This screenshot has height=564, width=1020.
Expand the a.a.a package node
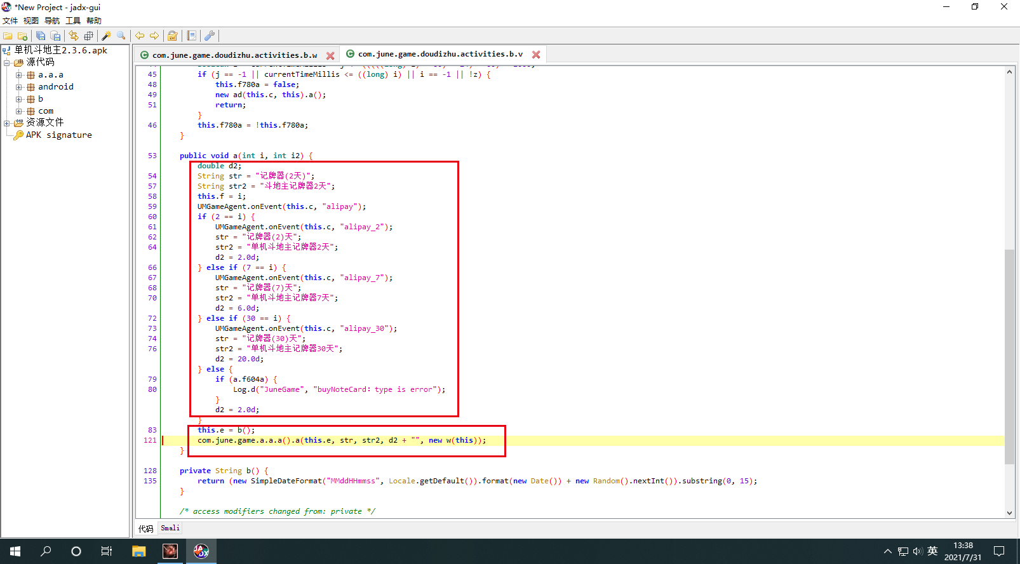(x=19, y=75)
